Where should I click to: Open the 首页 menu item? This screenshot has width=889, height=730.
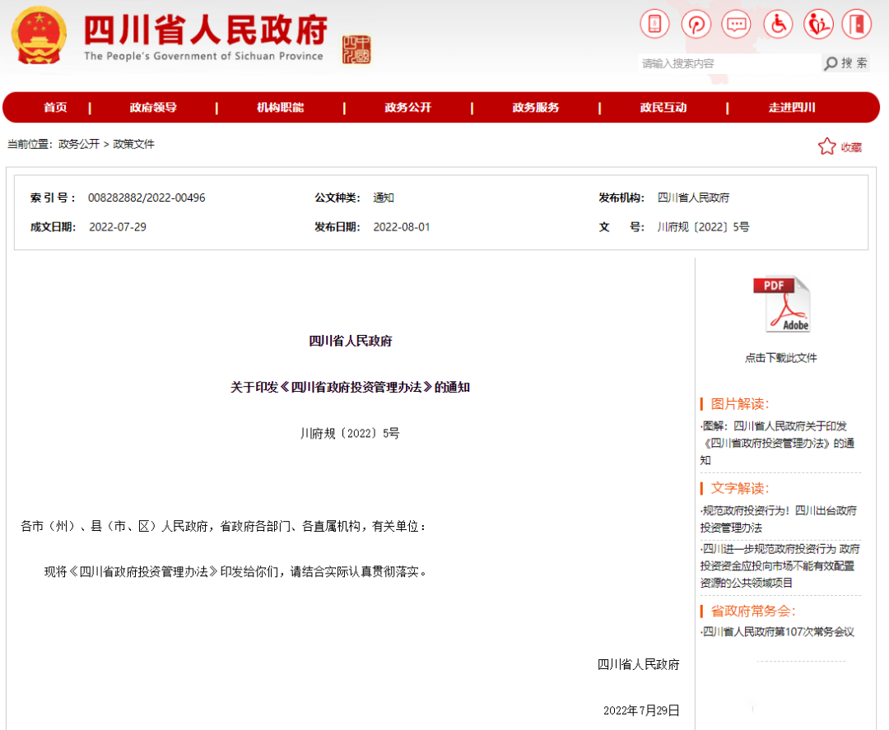pos(54,107)
